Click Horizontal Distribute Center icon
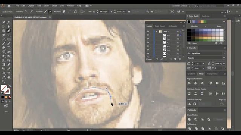Screen dimensions: 241x135 (x=217, y=93)
